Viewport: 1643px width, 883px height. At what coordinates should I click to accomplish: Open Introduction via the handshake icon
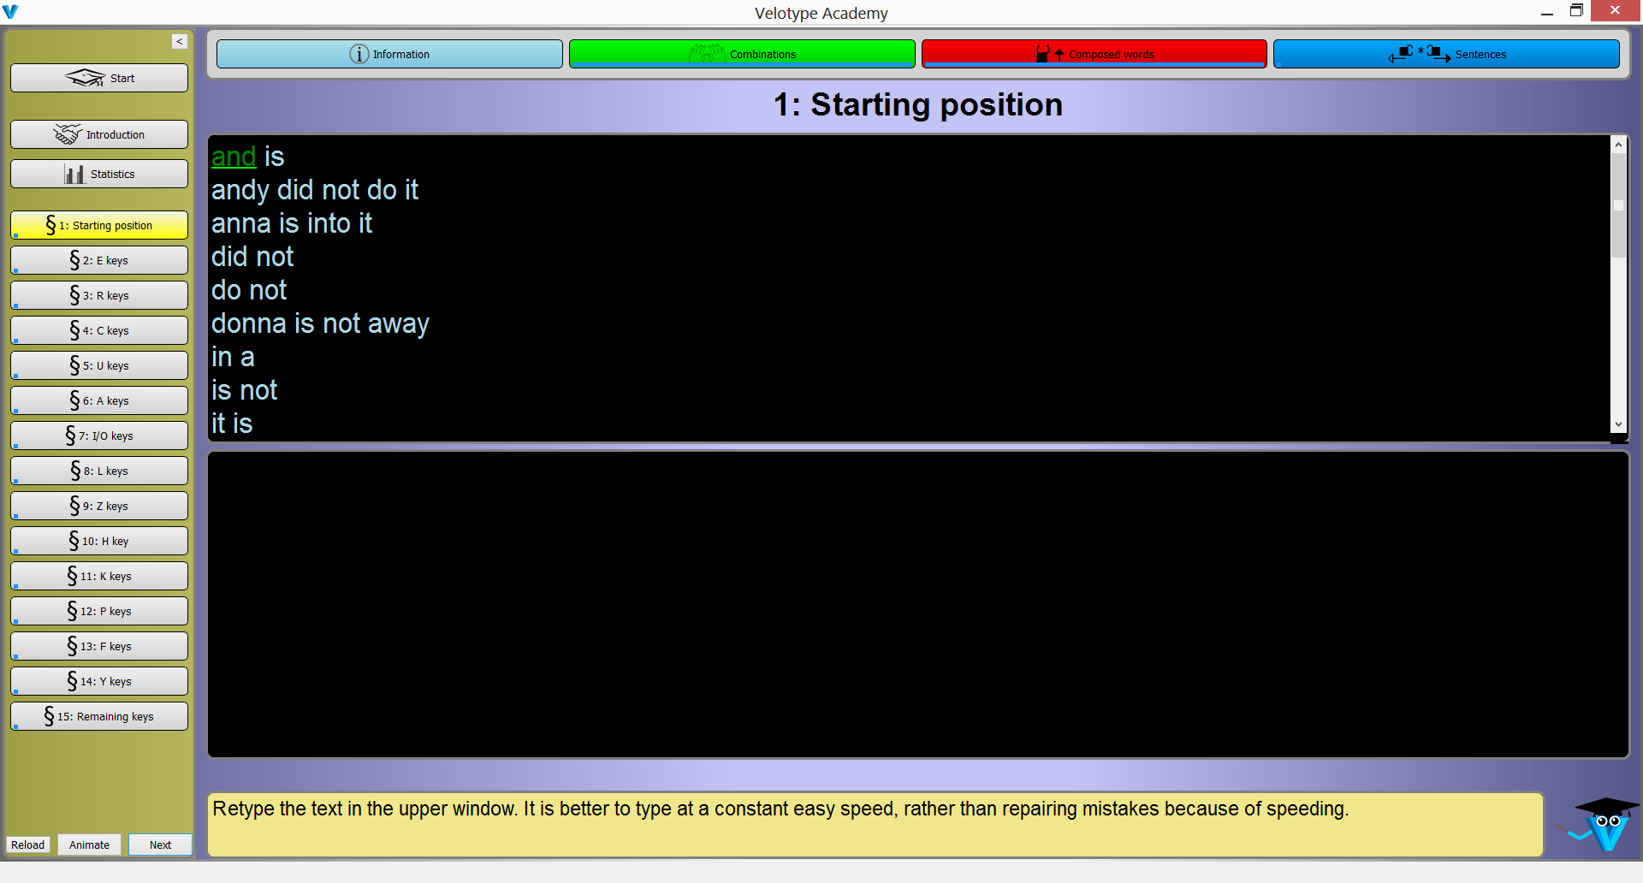(x=68, y=134)
